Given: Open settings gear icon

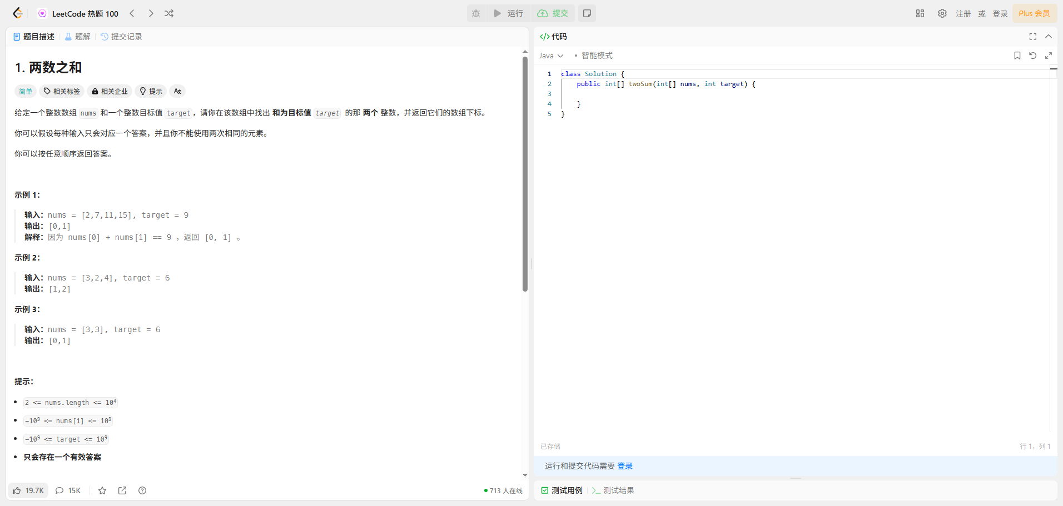Looking at the screenshot, I should coord(942,13).
